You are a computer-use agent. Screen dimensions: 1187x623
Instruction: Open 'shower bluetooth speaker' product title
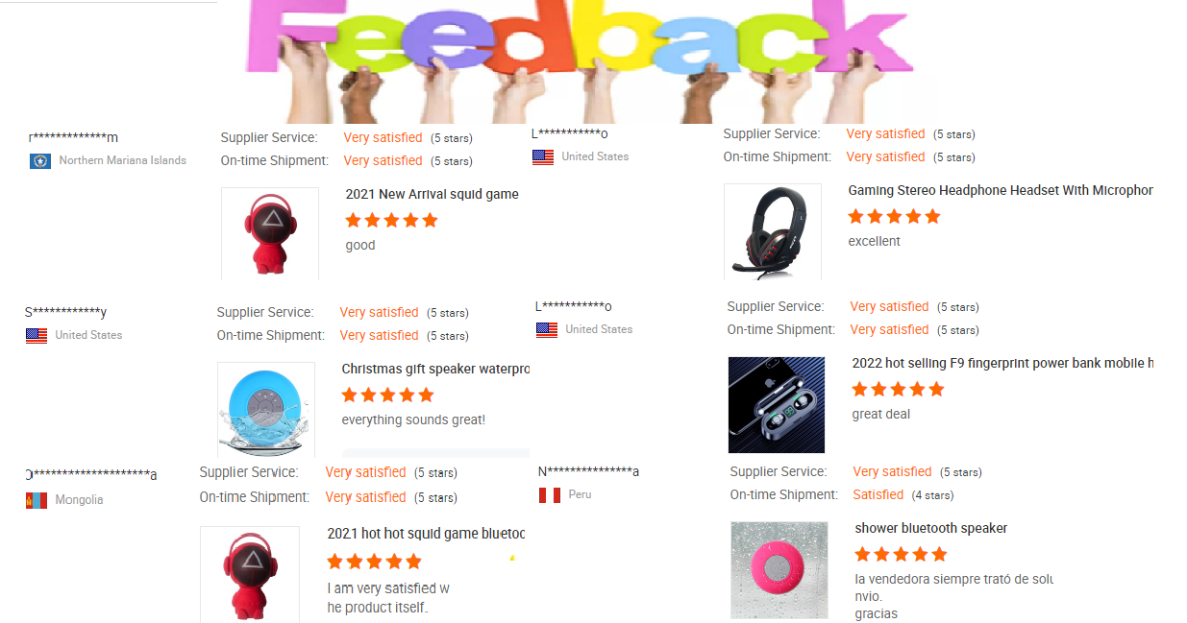(930, 528)
